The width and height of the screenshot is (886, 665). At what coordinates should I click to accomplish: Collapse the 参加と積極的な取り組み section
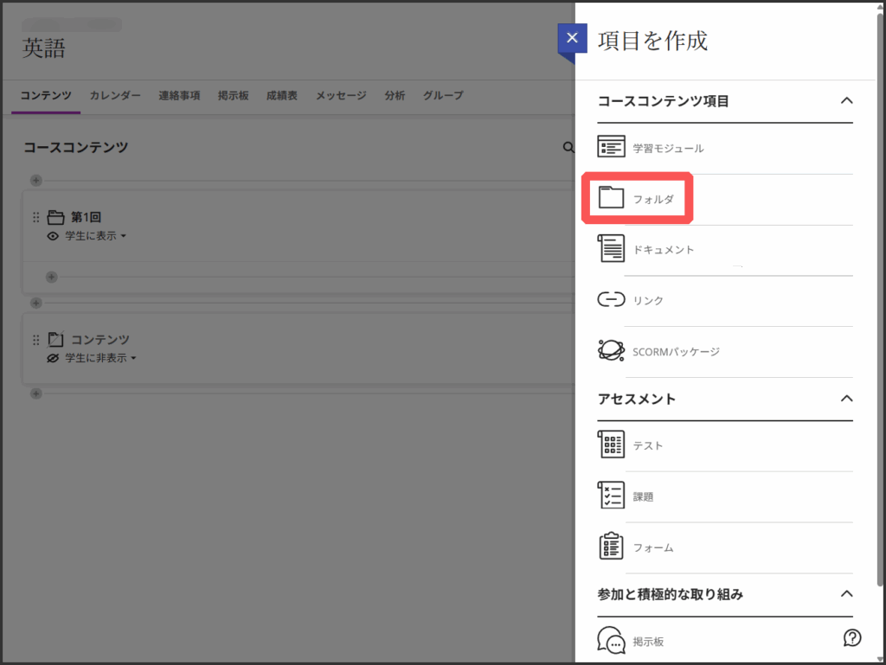pyautogui.click(x=846, y=594)
